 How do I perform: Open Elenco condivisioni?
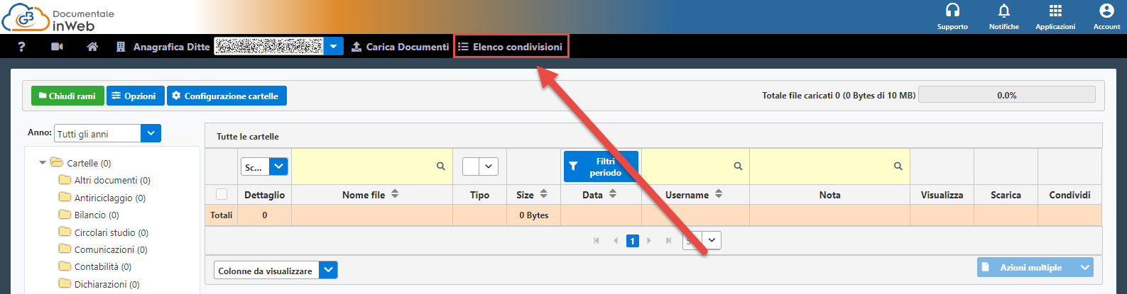coord(511,47)
